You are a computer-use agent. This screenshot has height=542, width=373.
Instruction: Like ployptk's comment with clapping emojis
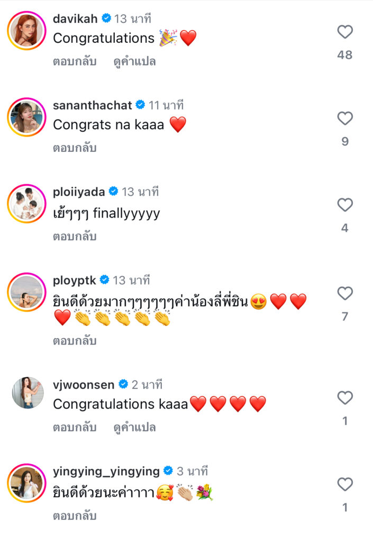coord(345,294)
